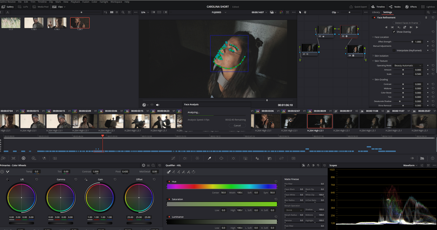Open the viewer zoom 32% dropdown
The height and width of the screenshot is (230, 437).
[144, 12]
